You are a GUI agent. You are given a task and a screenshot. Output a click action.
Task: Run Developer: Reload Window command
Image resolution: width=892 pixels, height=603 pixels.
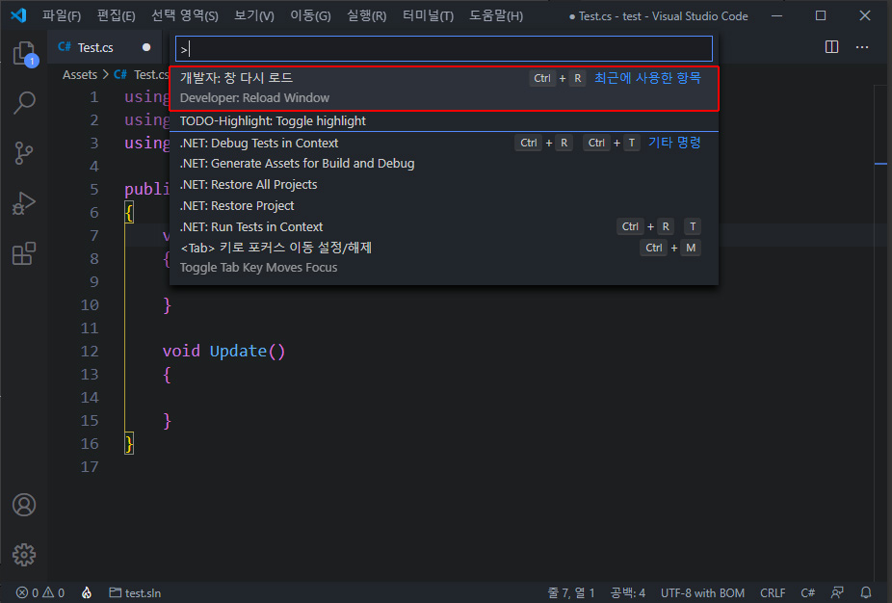pos(444,89)
